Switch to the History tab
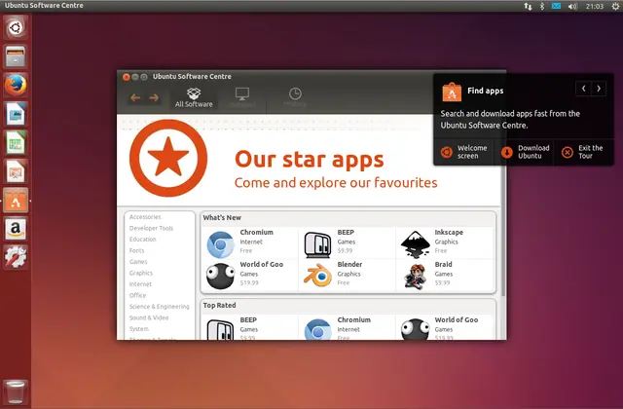The height and width of the screenshot is (409, 623). 295,97
